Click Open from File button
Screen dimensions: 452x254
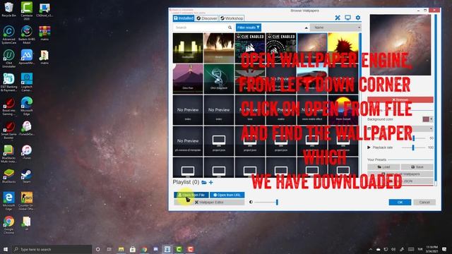pyautogui.click(x=191, y=195)
